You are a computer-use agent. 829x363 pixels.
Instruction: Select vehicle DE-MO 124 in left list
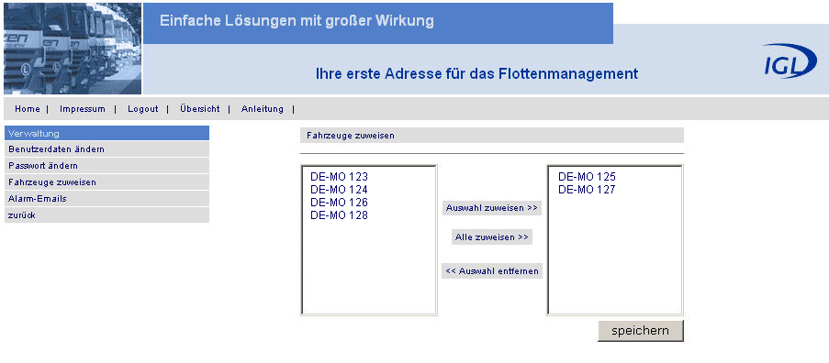pos(339,190)
